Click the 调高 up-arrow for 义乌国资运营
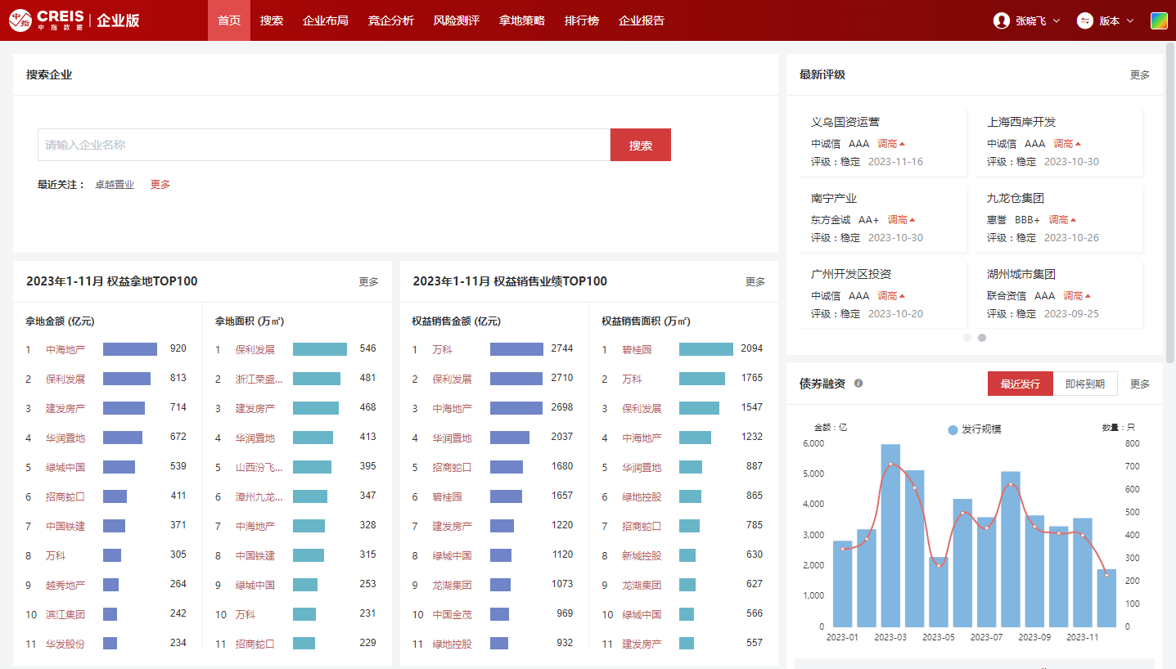 pos(902,144)
